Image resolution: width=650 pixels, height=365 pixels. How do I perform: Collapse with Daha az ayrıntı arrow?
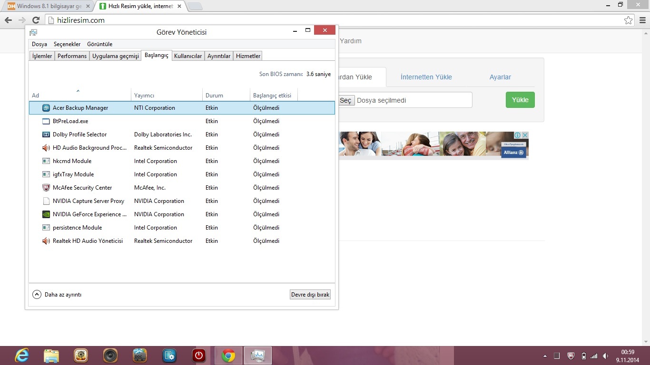click(37, 294)
